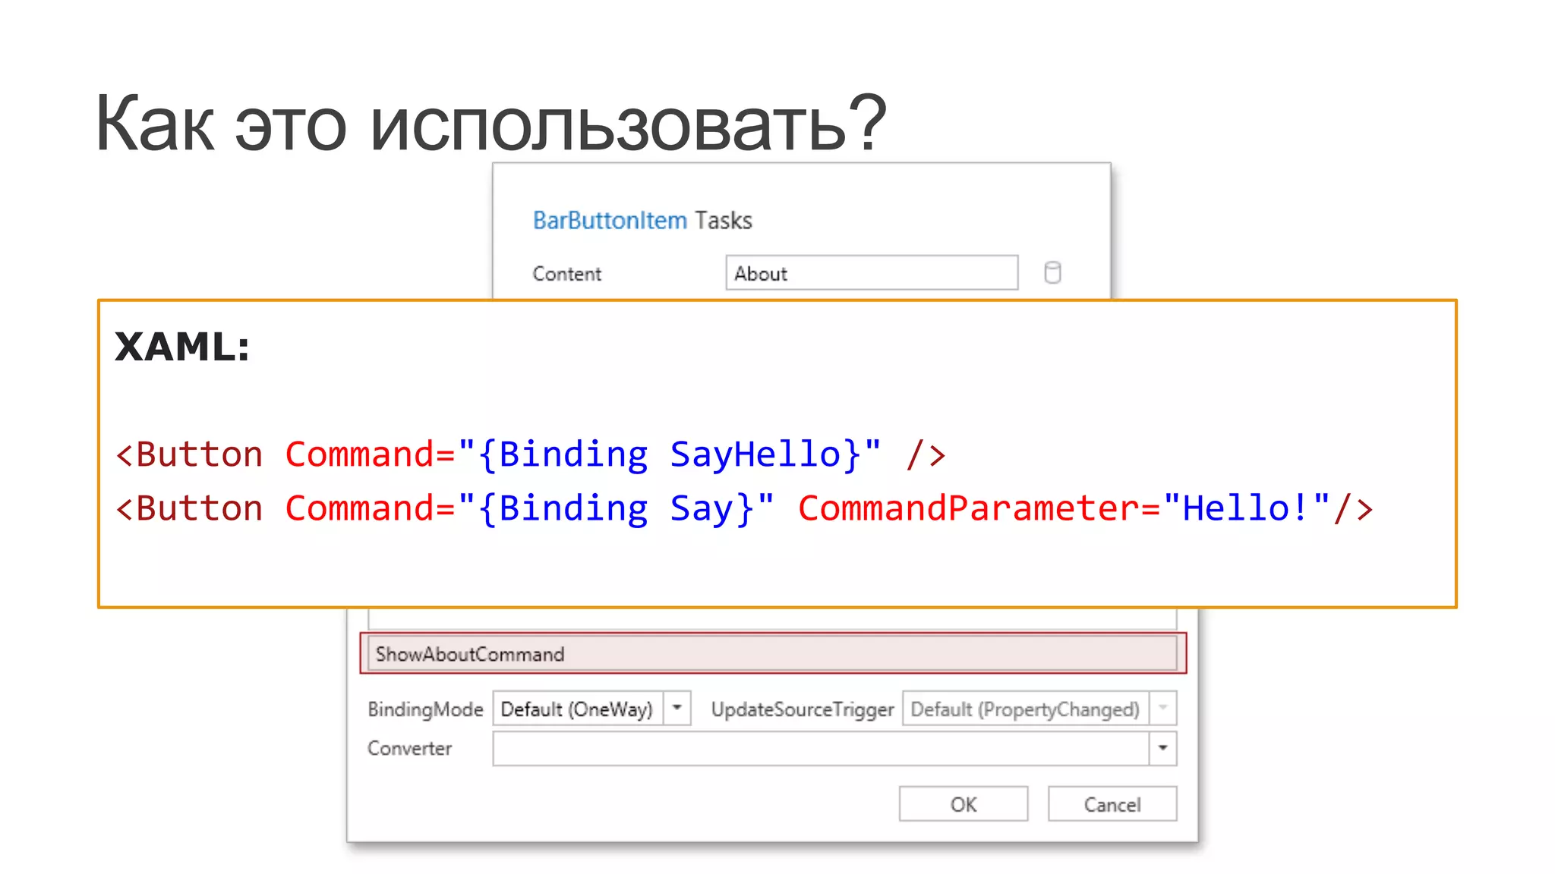The image size is (1555, 874).
Task: Click the OK button
Action: click(x=964, y=804)
